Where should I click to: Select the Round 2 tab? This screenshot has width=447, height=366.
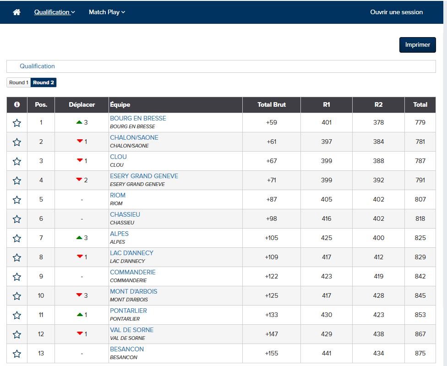pyautogui.click(x=44, y=82)
